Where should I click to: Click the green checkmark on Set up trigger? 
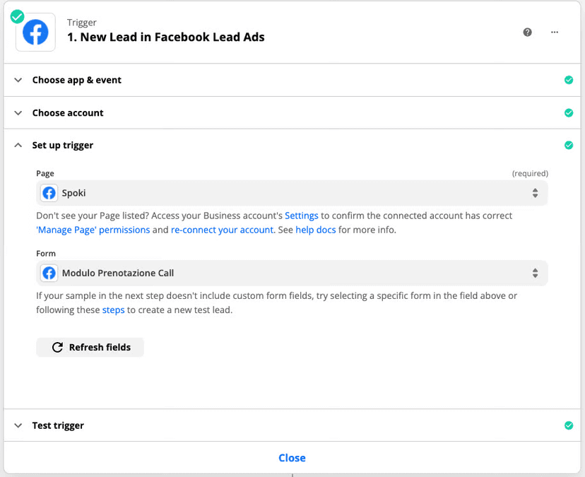click(x=569, y=145)
